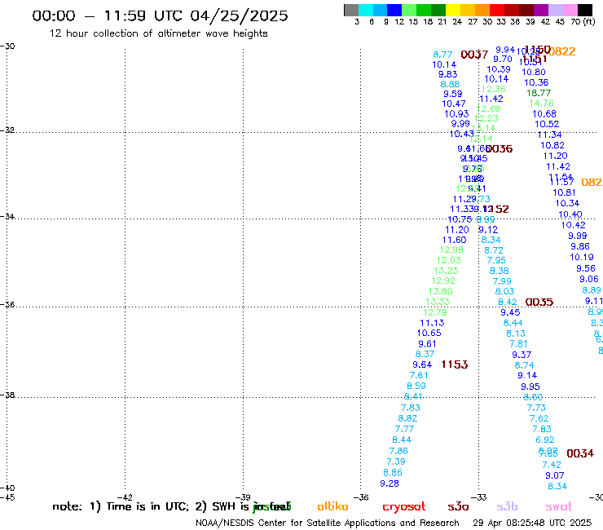This screenshot has height=530, width=603.
Task: Click wave height value '9.64'
Action: pos(422,364)
